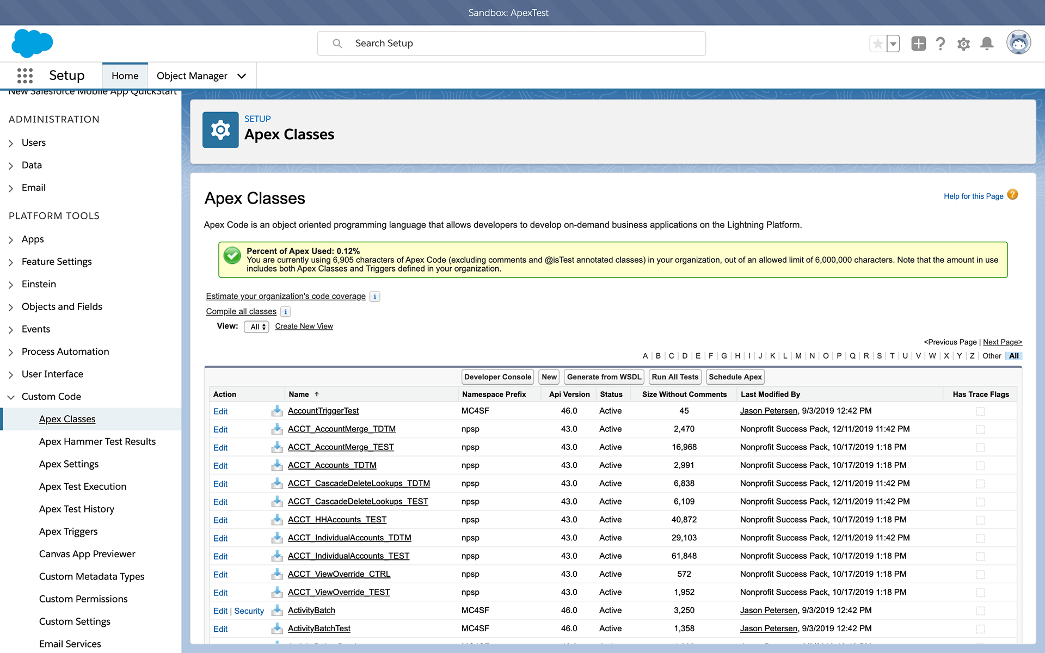
Task: Open the user avatar profile menu
Action: (x=1018, y=43)
